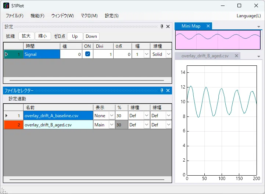This screenshot has height=194, width=265.
Task: Click the Divi cell for Signal
Action: [x=103, y=54]
